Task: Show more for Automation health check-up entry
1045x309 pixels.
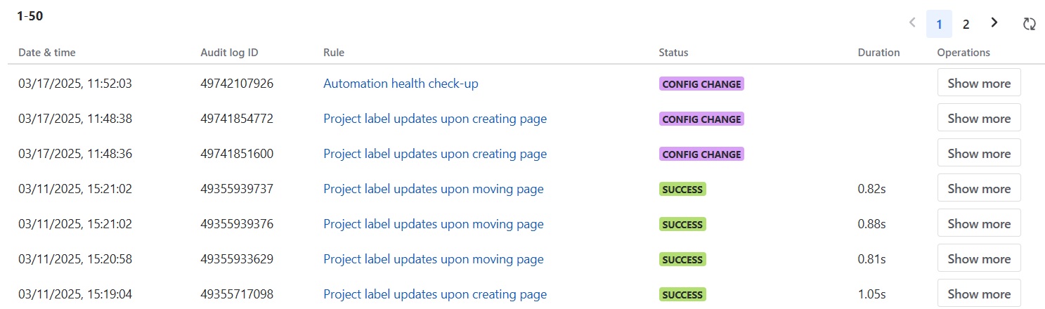Action: [979, 83]
